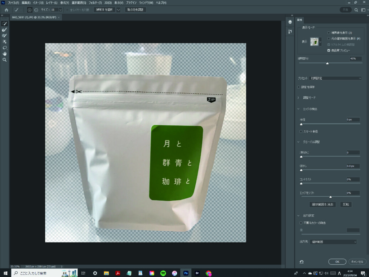Select the Object Selection tool

(4, 42)
